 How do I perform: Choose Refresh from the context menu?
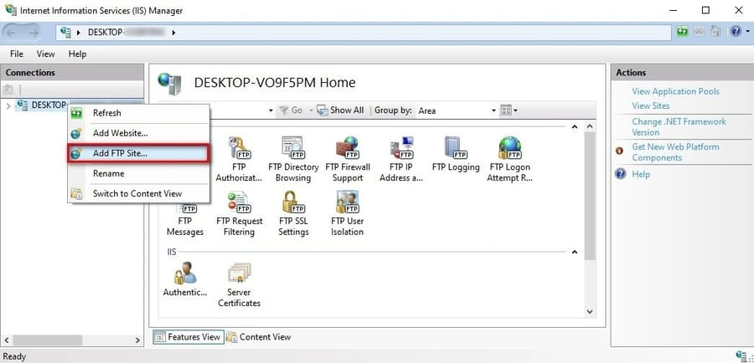click(138, 113)
